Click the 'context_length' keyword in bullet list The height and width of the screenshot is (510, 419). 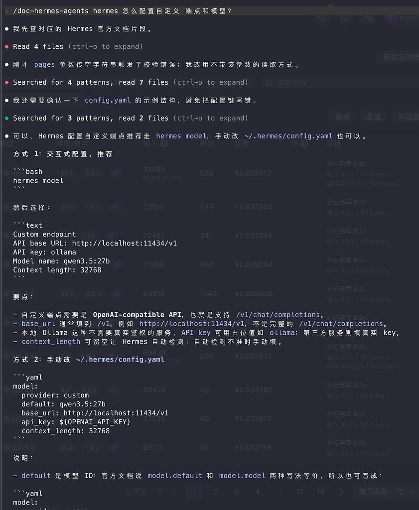click(51, 342)
